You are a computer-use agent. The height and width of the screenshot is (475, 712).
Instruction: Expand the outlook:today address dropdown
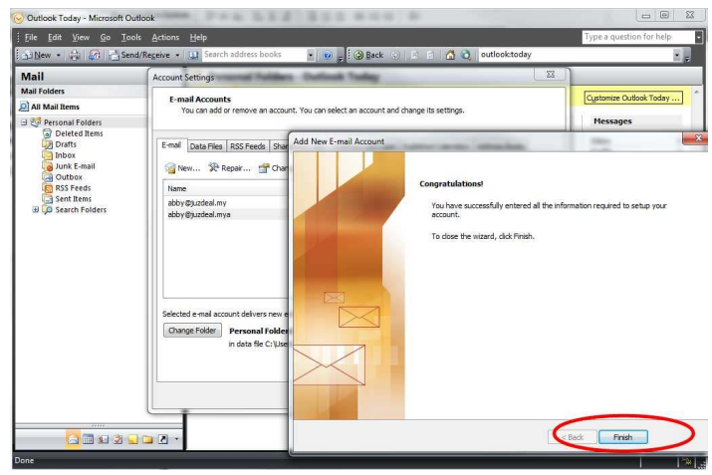677,55
